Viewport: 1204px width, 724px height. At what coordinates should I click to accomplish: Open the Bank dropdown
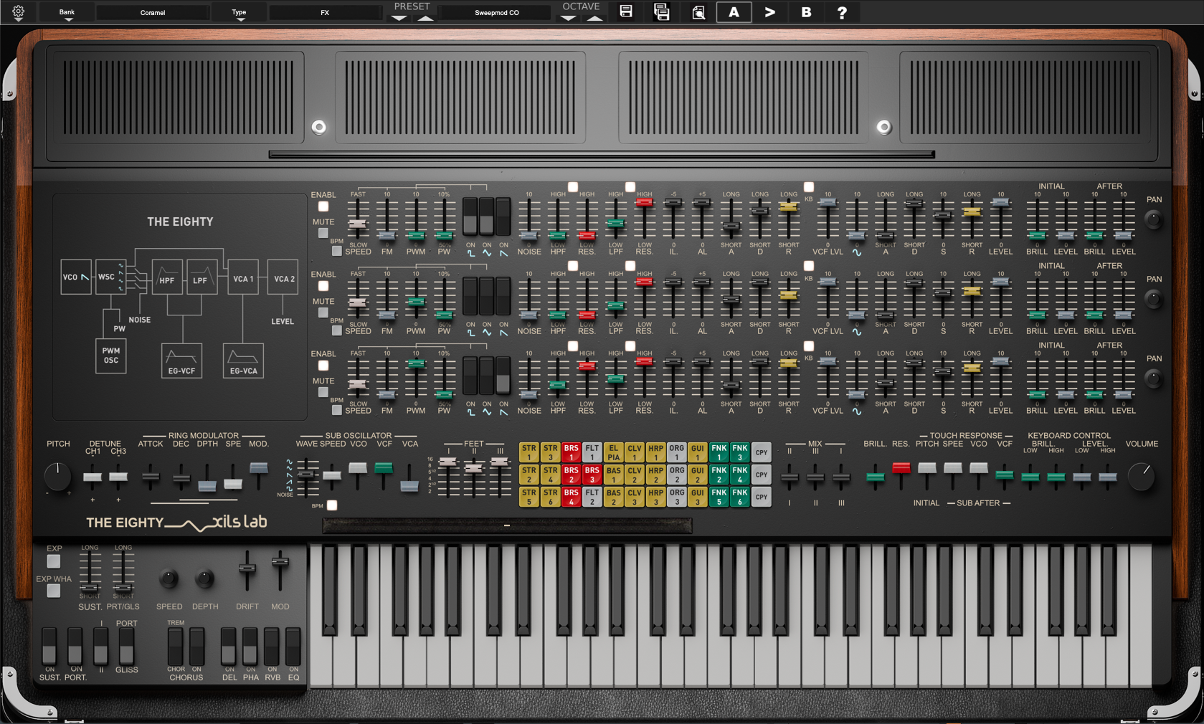coord(67,12)
